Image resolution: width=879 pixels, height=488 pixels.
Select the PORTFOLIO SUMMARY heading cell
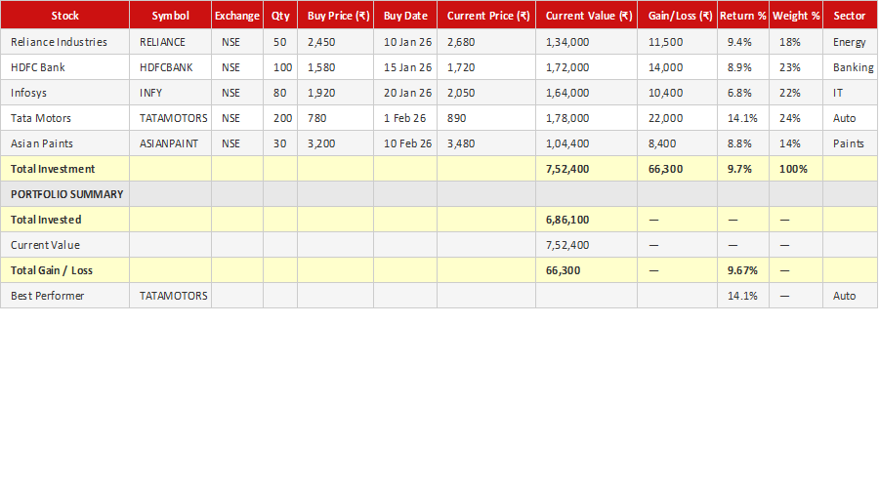pyautogui.click(x=65, y=194)
